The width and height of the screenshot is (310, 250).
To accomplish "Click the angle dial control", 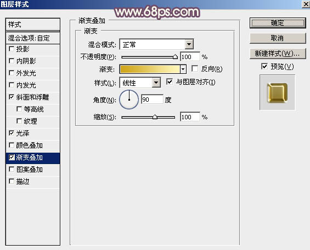I will 129,100.
